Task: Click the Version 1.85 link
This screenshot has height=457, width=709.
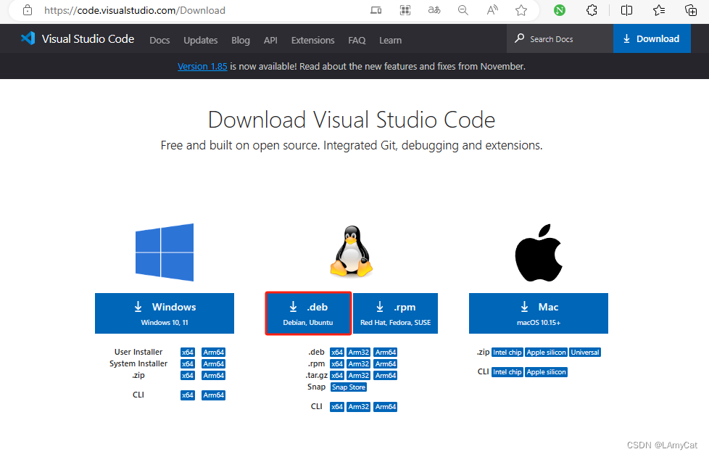Action: 202,66
